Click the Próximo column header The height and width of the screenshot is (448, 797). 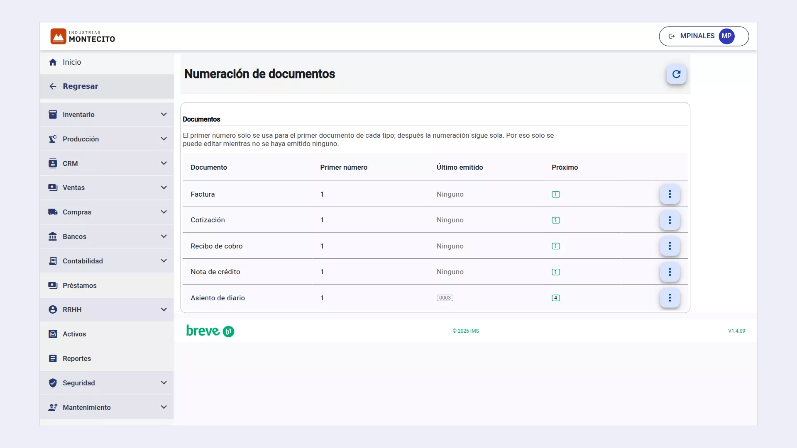coord(565,167)
